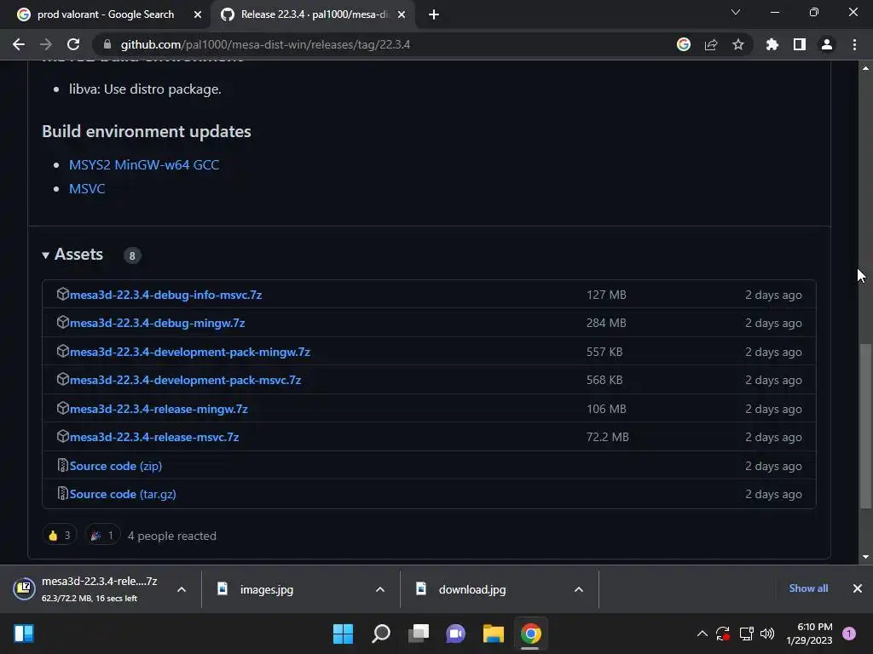Click file icon beside Source code (tar.gz)
This screenshot has height=654, width=873.
(x=62, y=493)
